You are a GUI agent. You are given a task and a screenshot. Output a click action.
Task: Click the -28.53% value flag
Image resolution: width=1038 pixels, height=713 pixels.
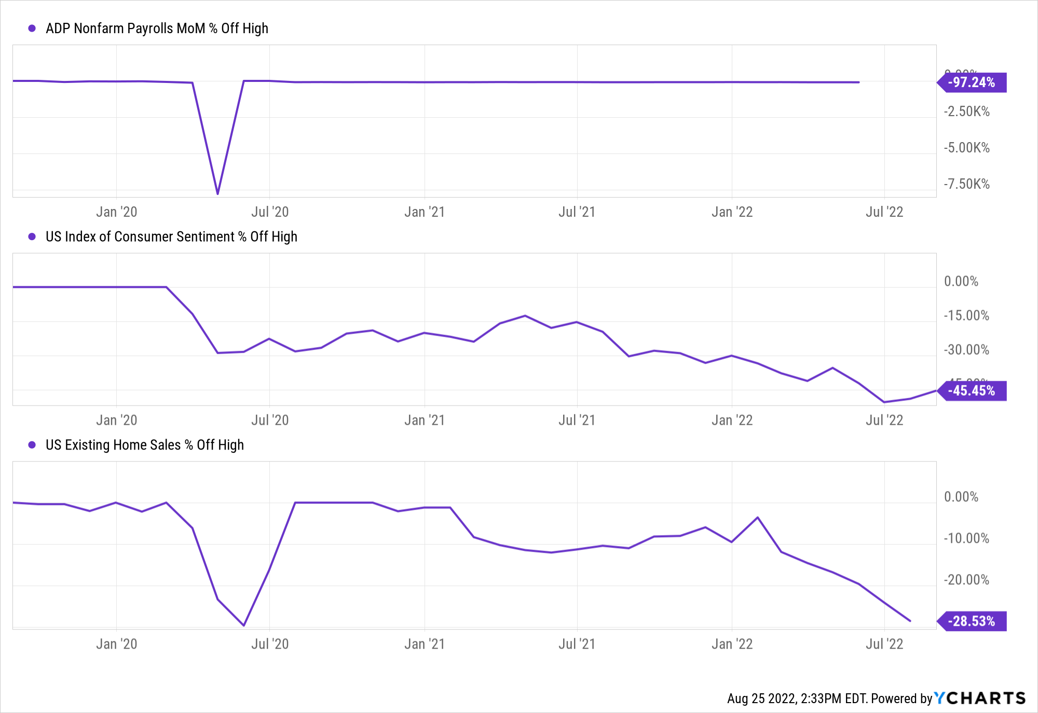pyautogui.click(x=972, y=621)
